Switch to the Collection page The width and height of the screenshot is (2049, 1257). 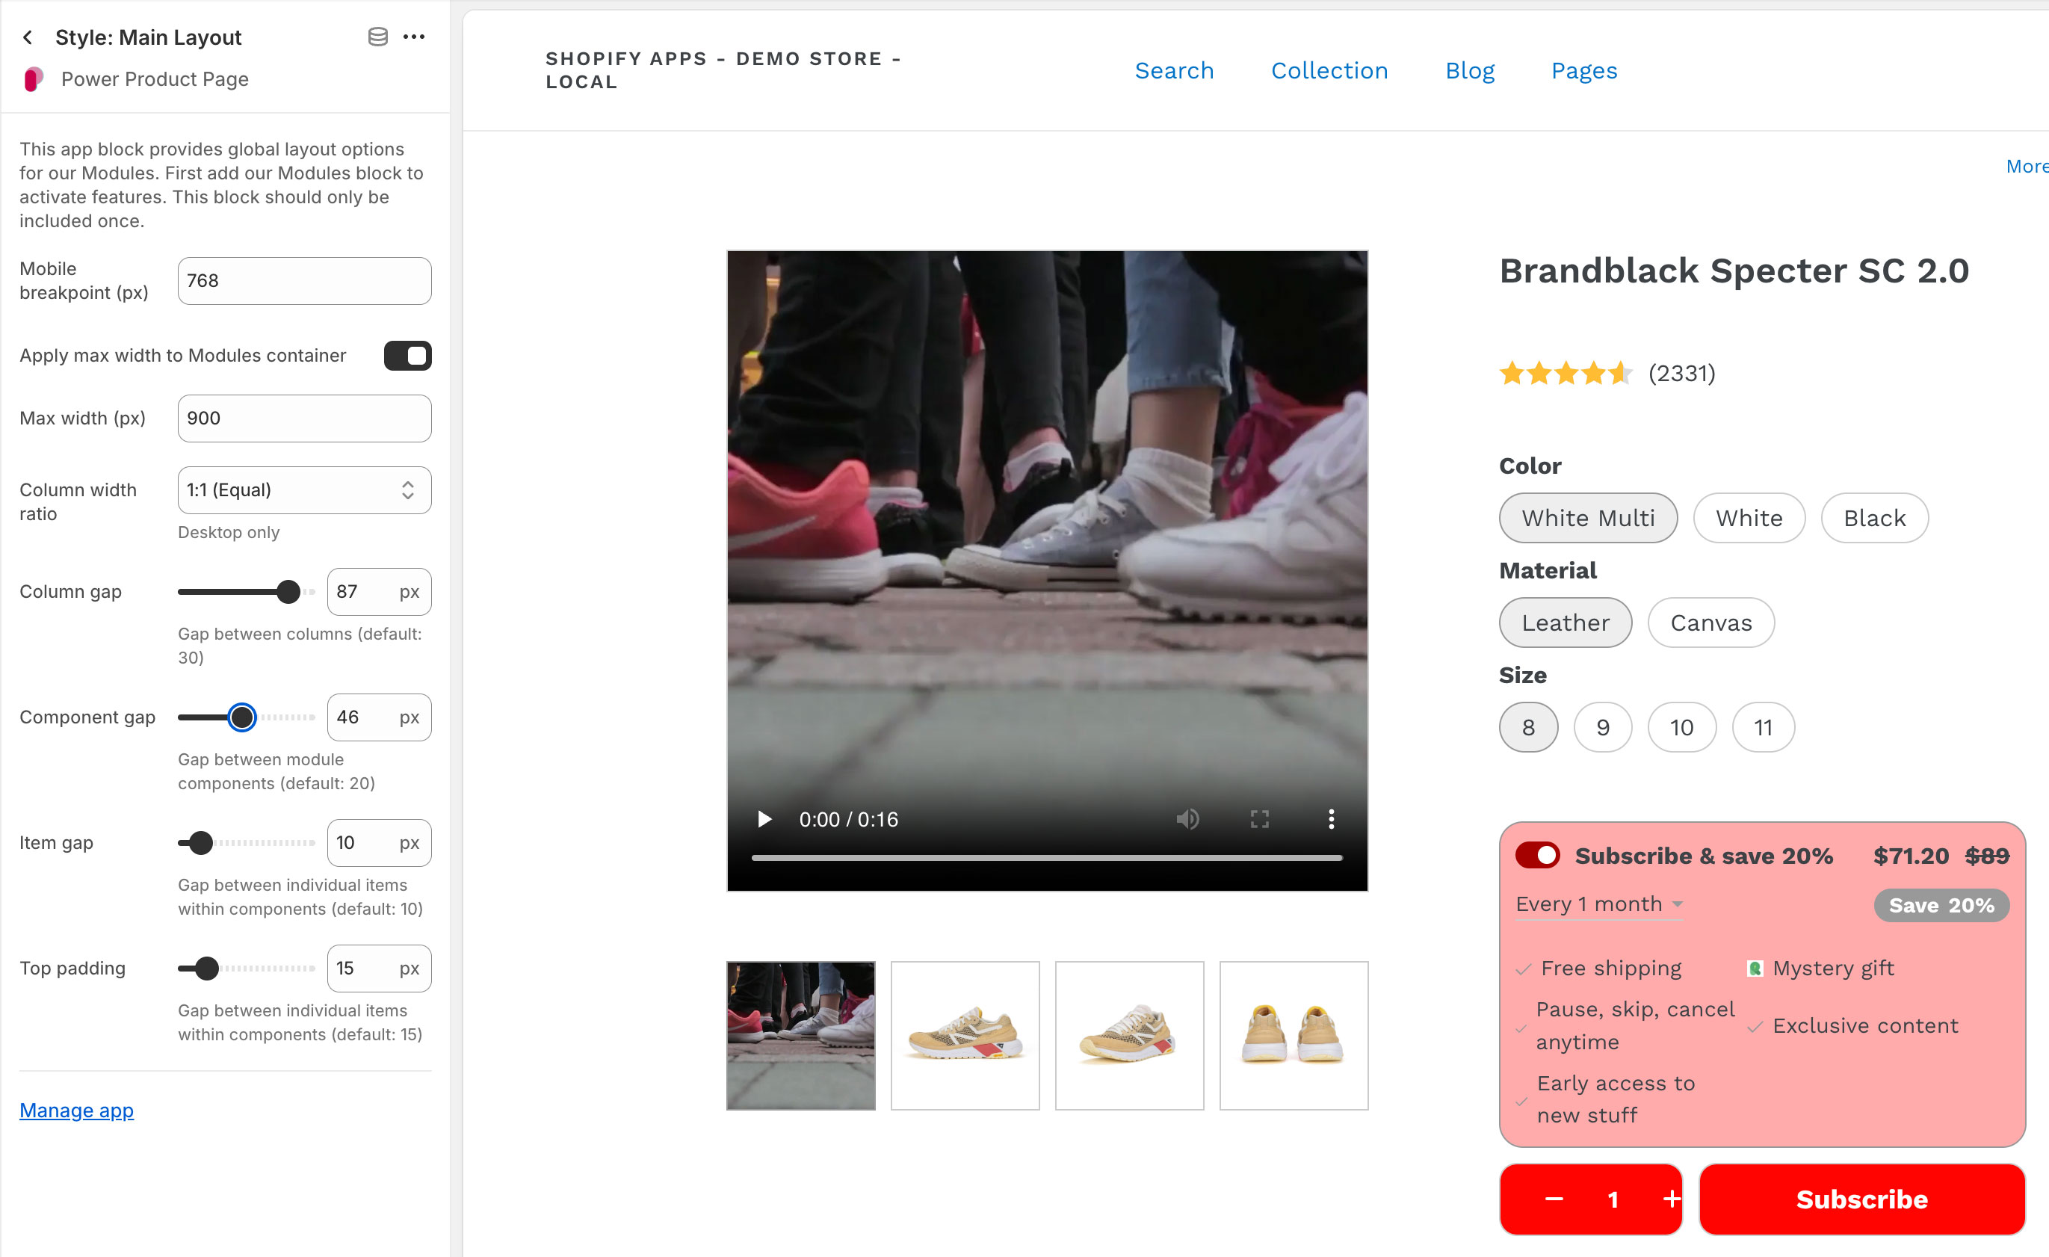pos(1329,71)
